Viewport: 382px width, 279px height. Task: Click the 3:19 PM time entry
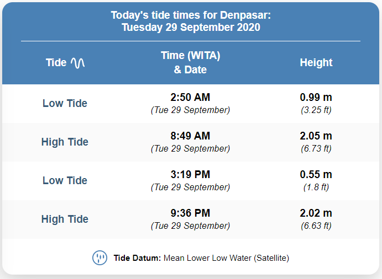tap(190, 174)
